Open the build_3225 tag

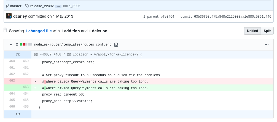(72, 6)
